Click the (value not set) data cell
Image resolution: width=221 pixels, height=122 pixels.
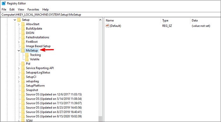click(201, 26)
